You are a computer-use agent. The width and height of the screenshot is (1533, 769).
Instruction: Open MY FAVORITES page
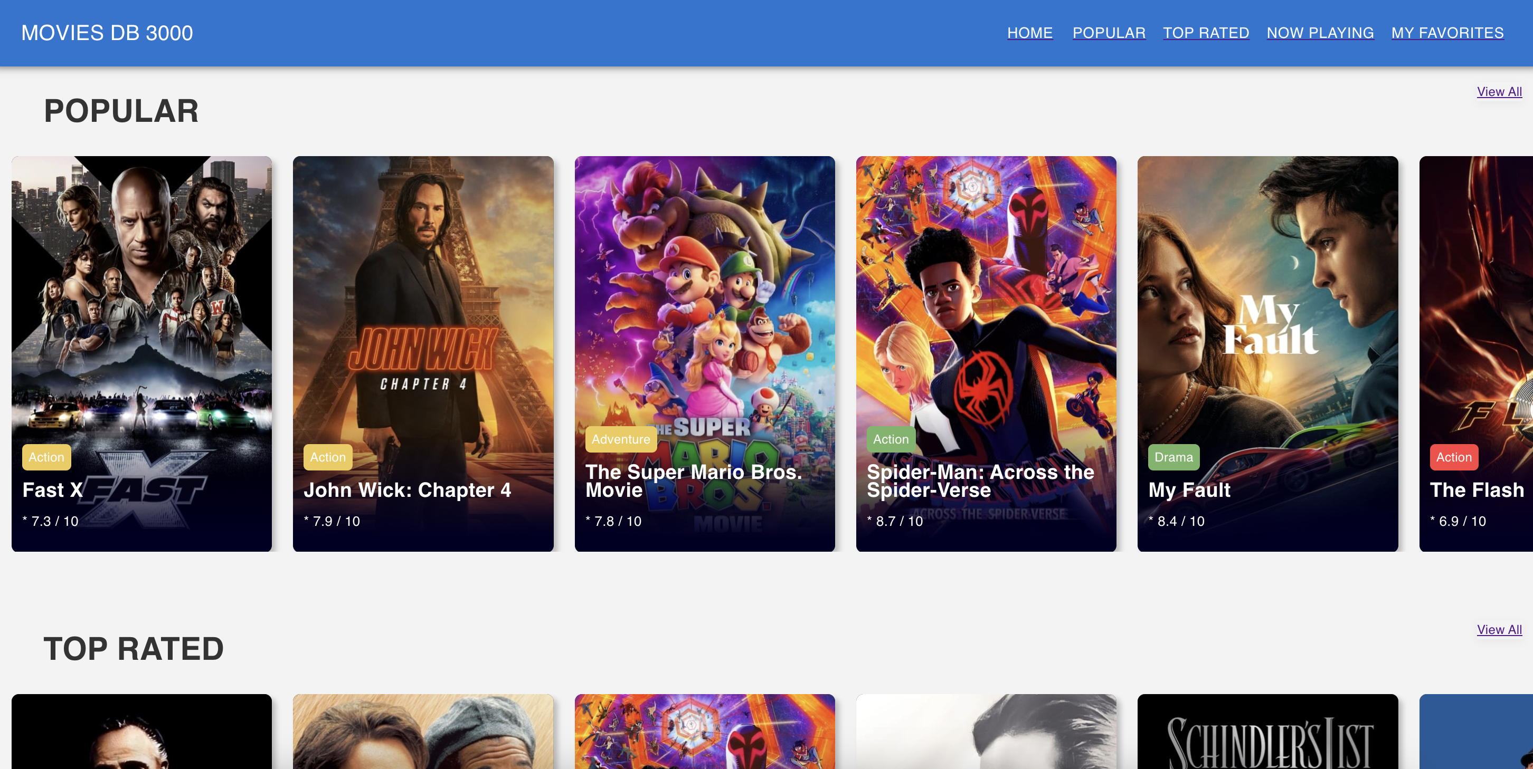(1447, 33)
